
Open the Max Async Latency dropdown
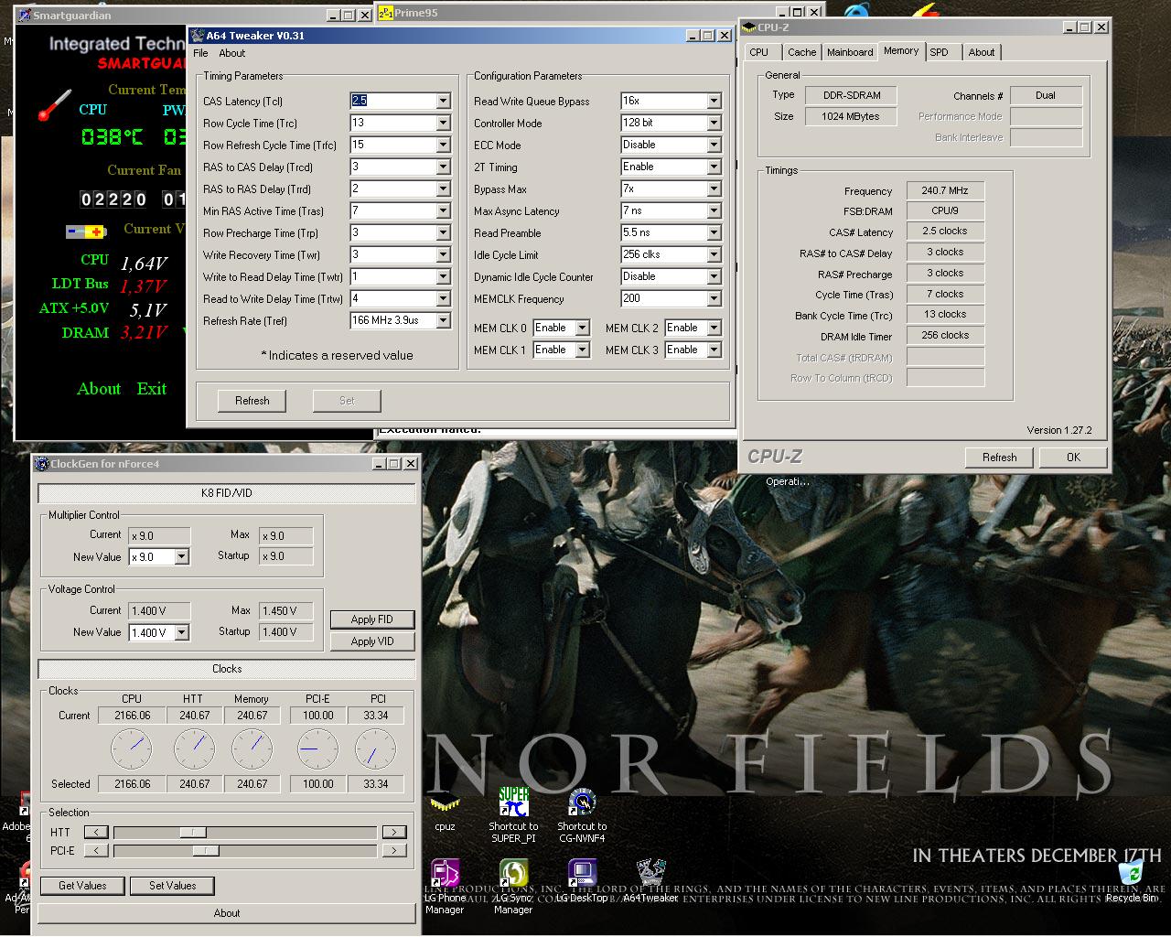pos(714,210)
